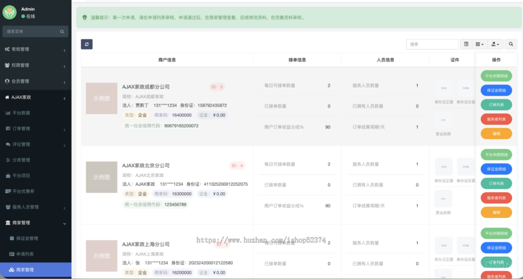Collapse the 商家管理 parent menu chevron
The height and width of the screenshot is (279, 523).
tap(65, 224)
